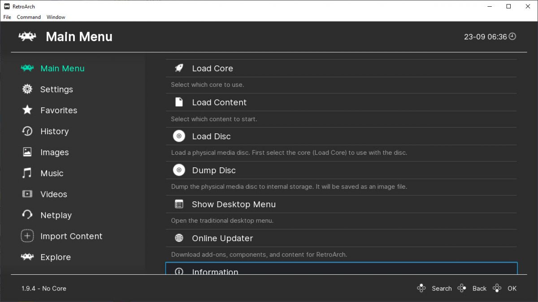
Task: Go to the Videos sidebar section
Action: click(x=53, y=194)
